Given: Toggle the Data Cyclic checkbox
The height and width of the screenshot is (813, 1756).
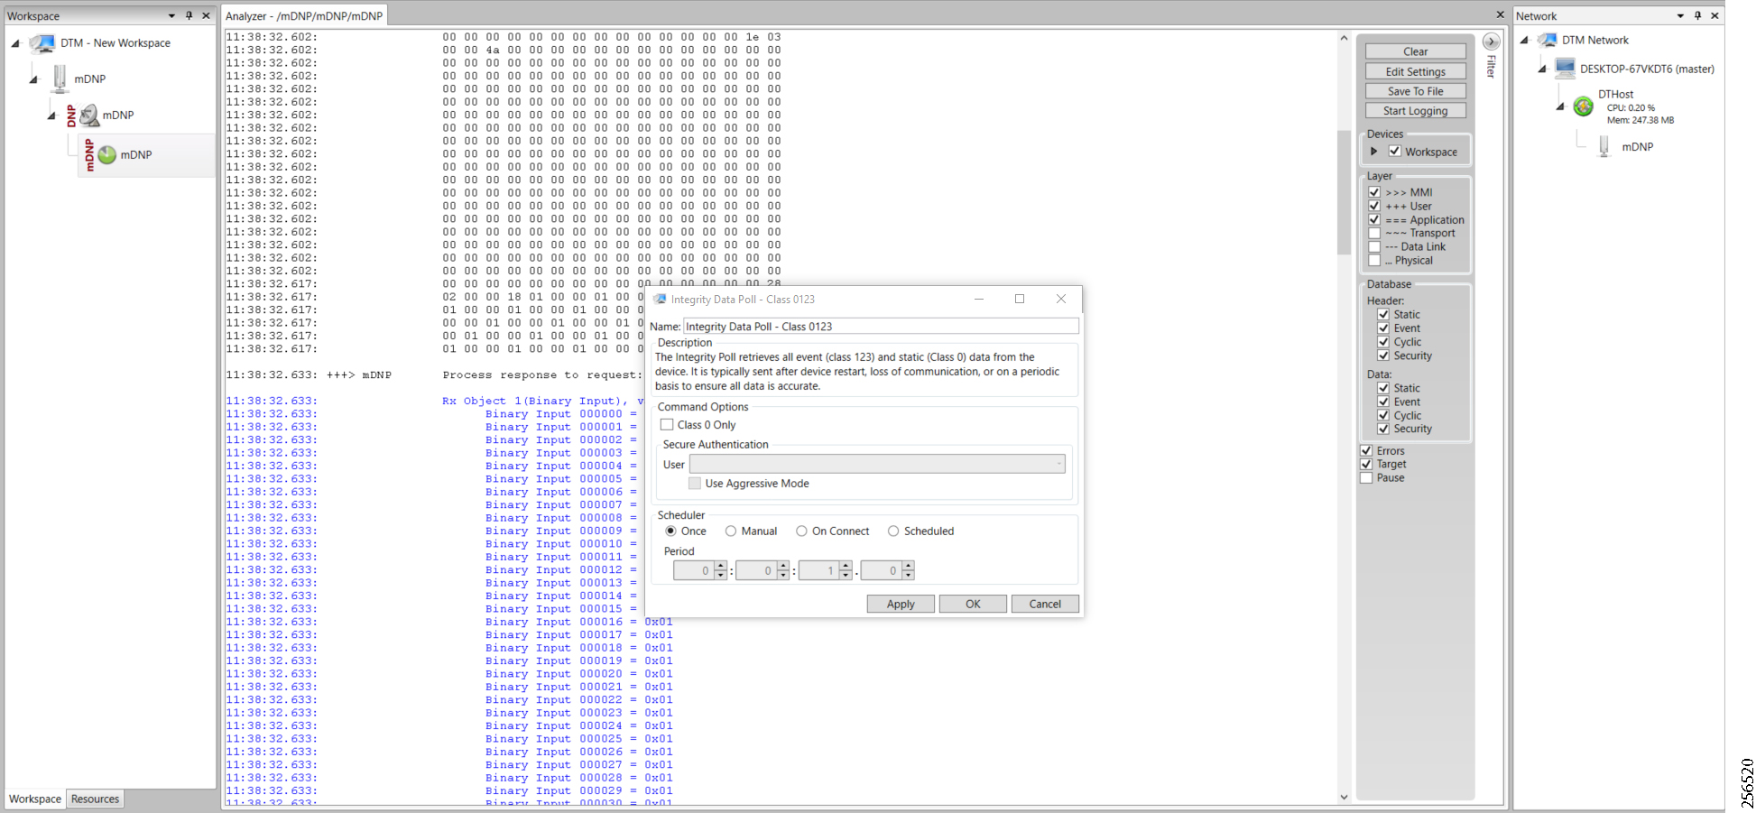Looking at the screenshot, I should pos(1383,415).
